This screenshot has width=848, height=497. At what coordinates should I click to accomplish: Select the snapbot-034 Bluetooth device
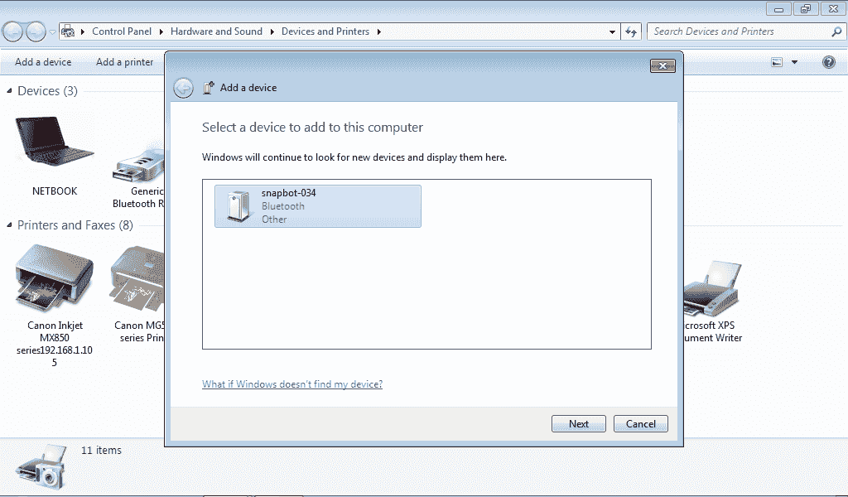(317, 205)
